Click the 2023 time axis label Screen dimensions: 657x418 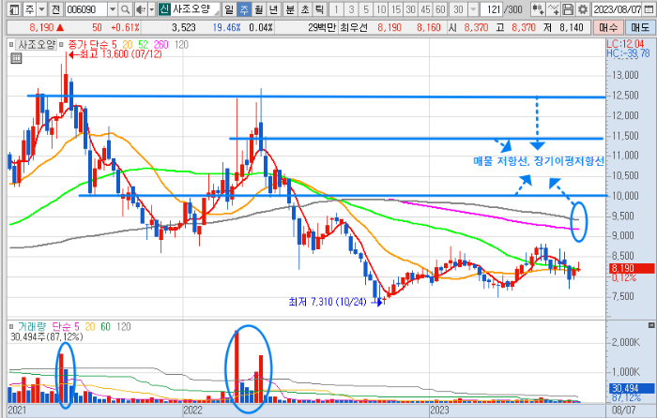pyautogui.click(x=439, y=411)
